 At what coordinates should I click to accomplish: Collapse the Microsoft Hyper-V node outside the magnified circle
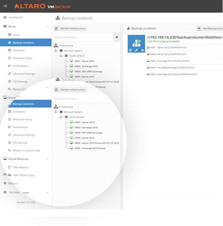pyautogui.click(x=55, y=51)
